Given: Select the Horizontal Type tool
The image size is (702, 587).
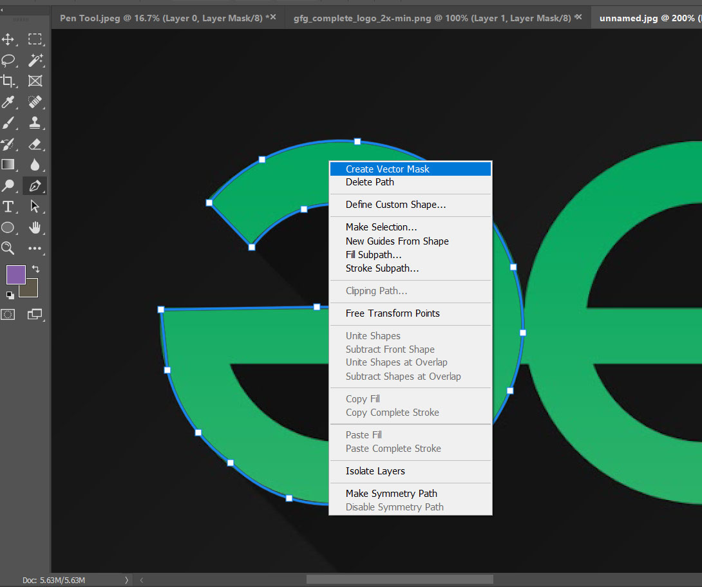Looking at the screenshot, I should click(x=8, y=207).
